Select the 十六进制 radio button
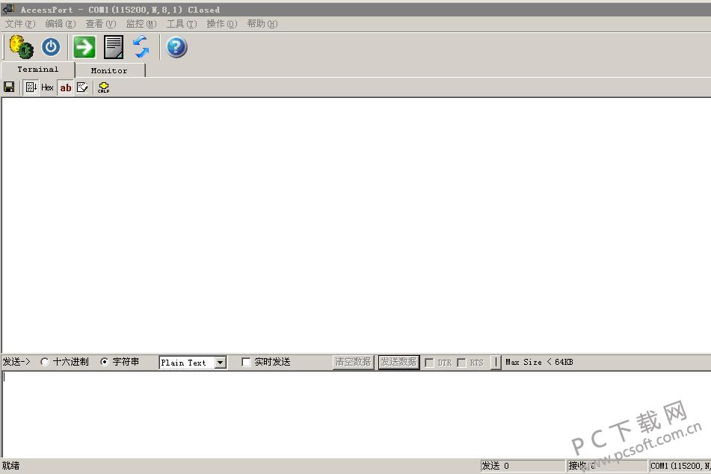 [x=44, y=362]
